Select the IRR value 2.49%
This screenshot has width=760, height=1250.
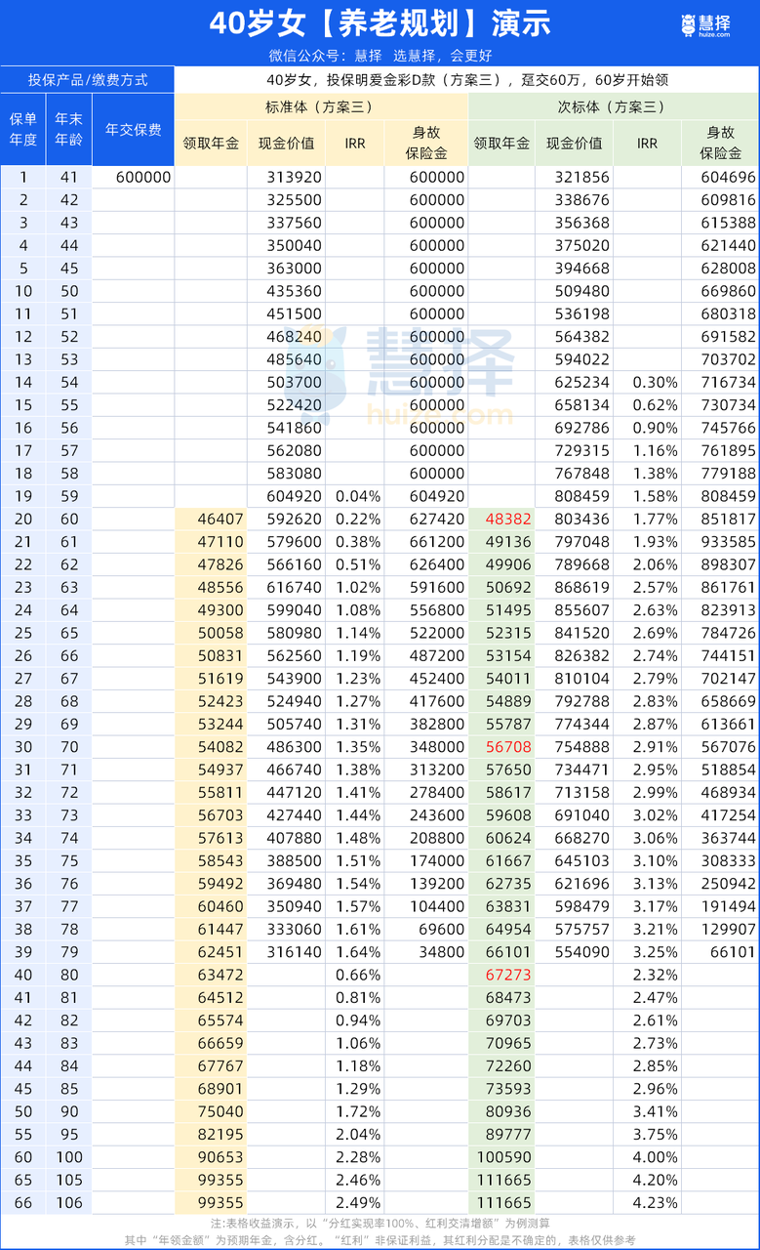pos(358,1203)
